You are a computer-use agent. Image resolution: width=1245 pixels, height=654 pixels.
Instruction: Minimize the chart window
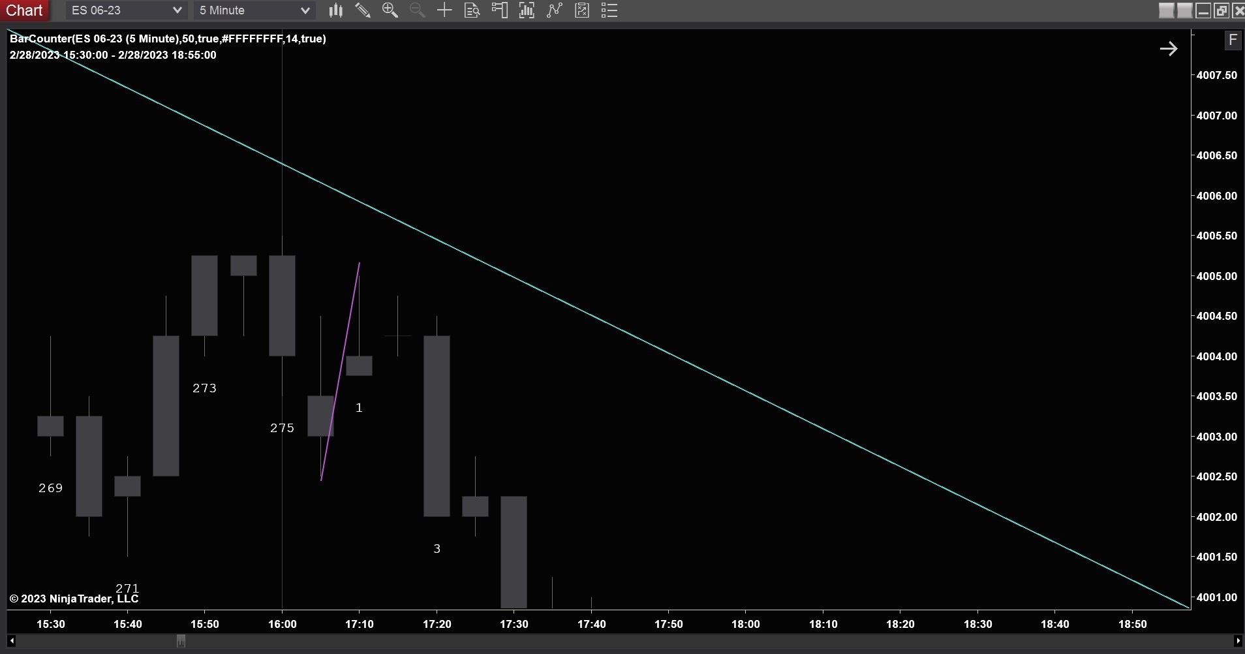pos(1203,10)
